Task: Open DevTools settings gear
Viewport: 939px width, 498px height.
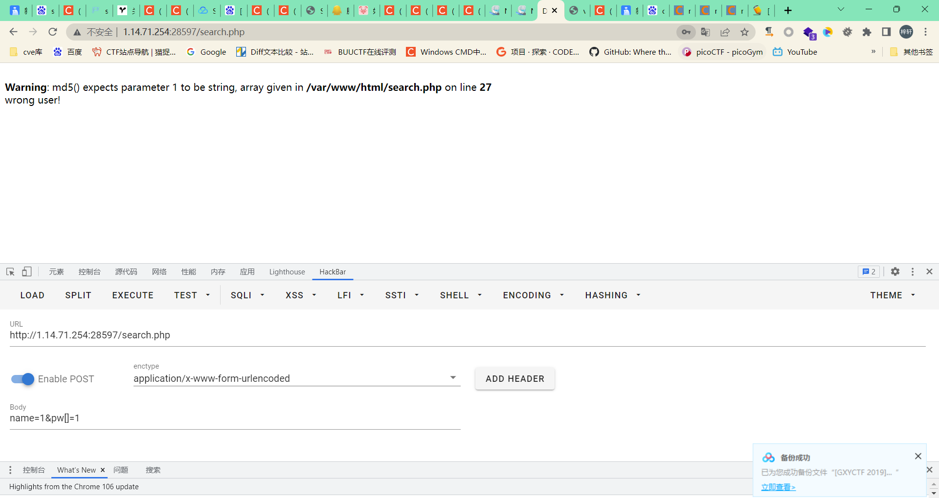Action: [895, 272]
